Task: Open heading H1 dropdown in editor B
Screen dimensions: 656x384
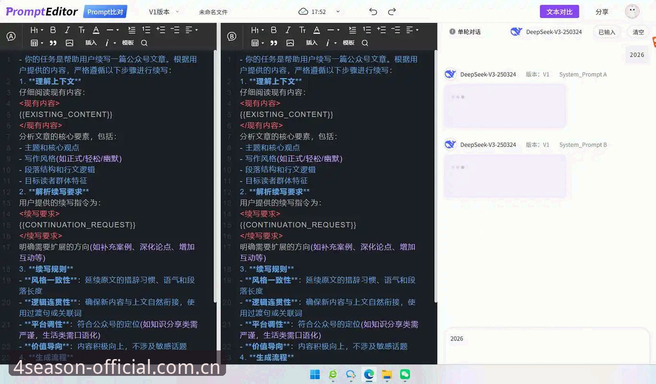Action: point(257,30)
